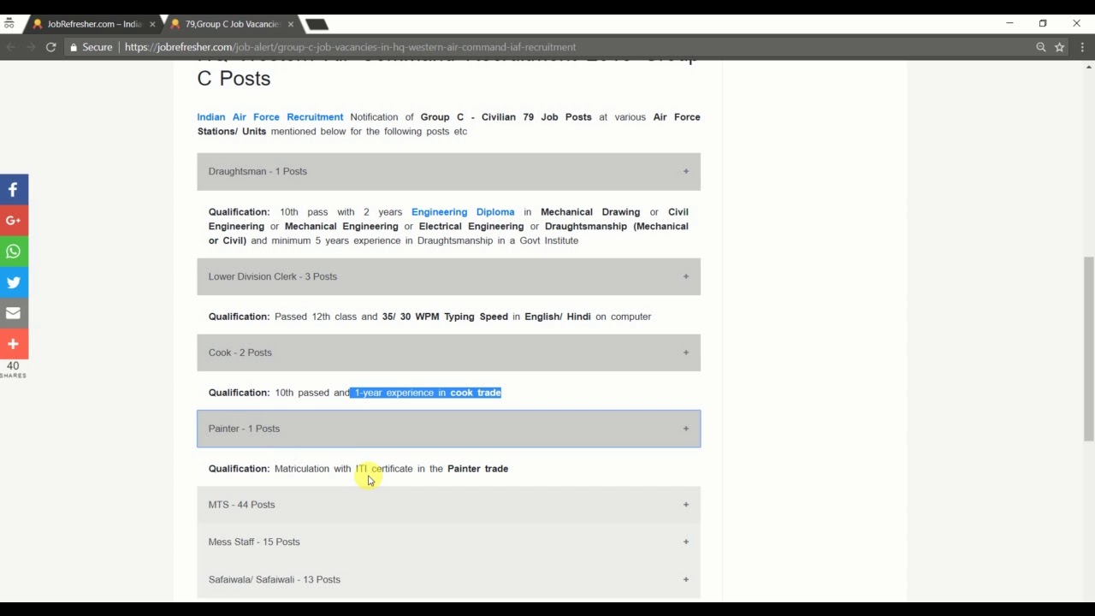Go forward in browser history
This screenshot has width=1095, height=616.
30,47
